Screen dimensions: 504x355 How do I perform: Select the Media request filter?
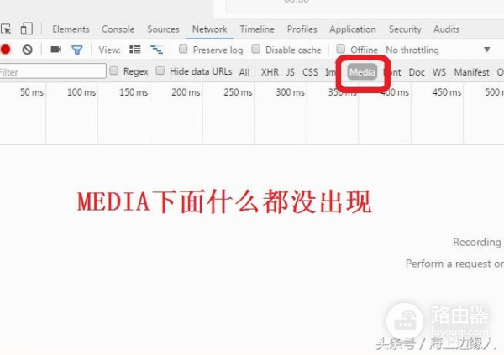point(362,72)
